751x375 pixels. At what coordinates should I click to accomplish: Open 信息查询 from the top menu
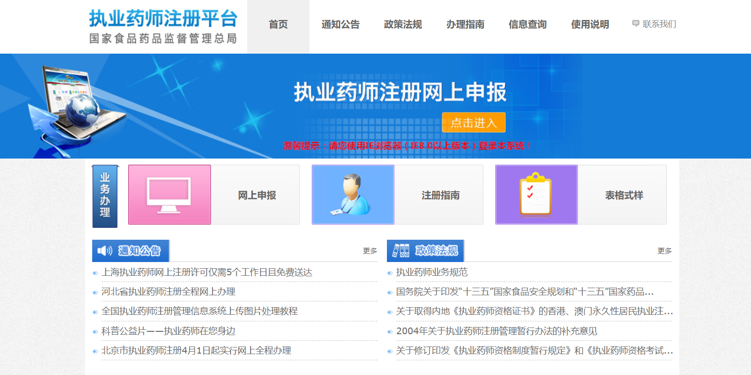pos(527,25)
